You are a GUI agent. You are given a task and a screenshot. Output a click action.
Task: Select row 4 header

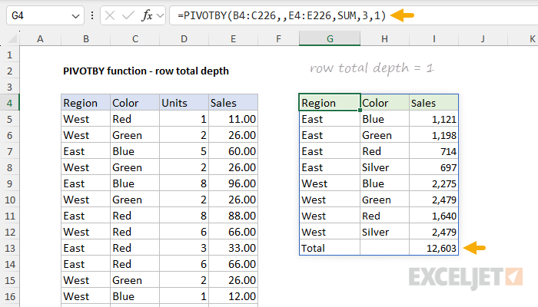[x=9, y=103]
